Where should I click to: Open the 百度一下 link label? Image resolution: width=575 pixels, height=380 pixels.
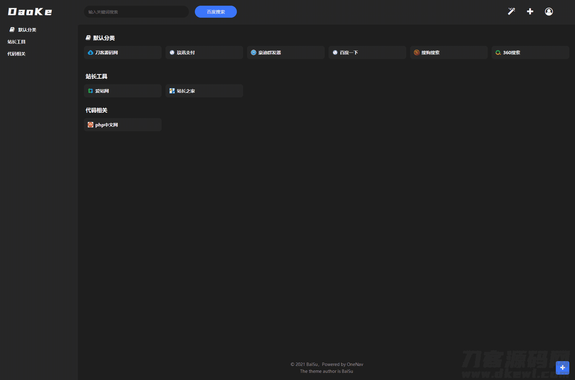pyautogui.click(x=349, y=52)
